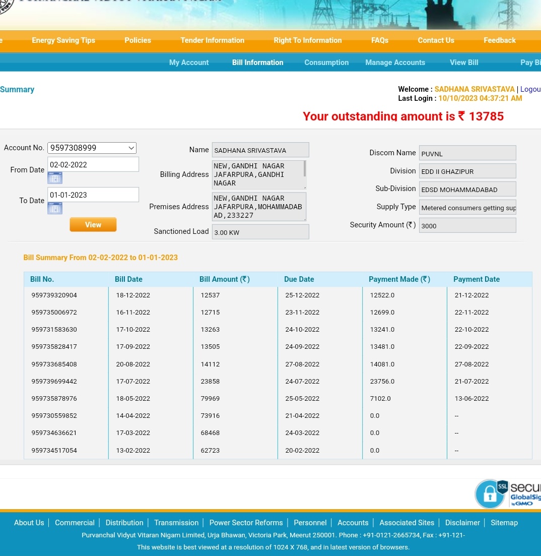Select bill number 959730559852

(54, 415)
